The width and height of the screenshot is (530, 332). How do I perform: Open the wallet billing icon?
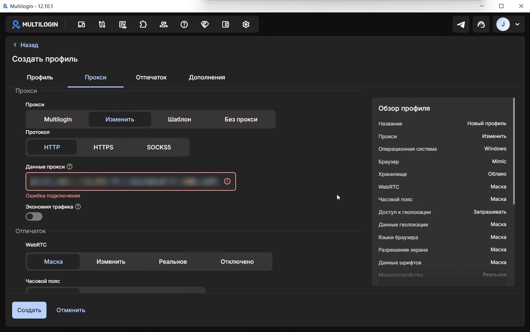click(225, 24)
